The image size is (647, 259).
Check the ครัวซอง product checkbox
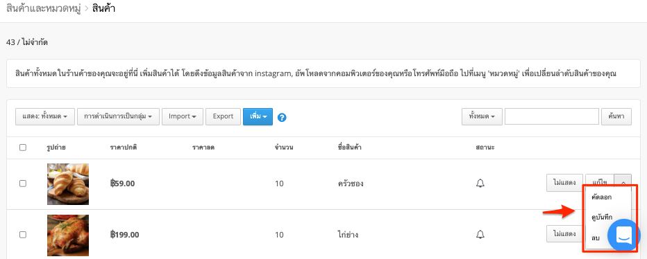23,184
